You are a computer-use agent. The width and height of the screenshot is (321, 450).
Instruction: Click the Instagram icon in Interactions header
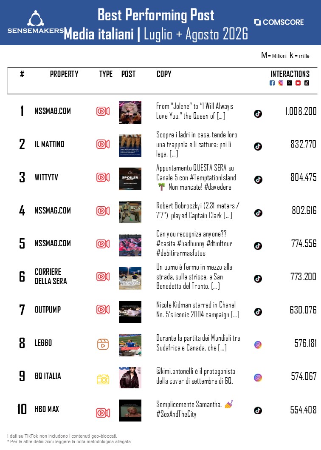click(281, 83)
